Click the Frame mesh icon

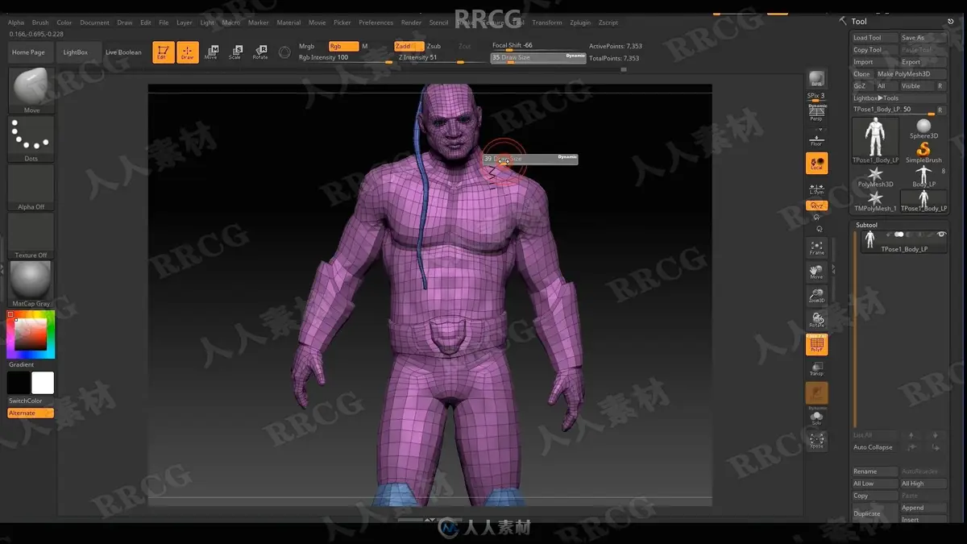coord(816,247)
